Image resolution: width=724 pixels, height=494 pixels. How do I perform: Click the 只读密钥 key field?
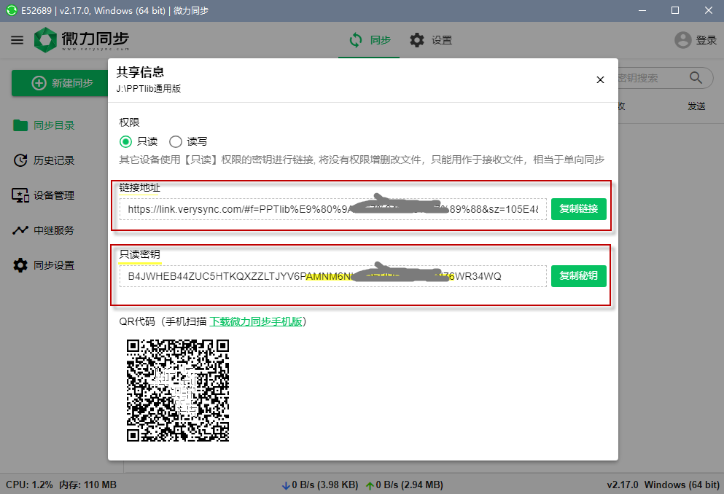(x=333, y=276)
